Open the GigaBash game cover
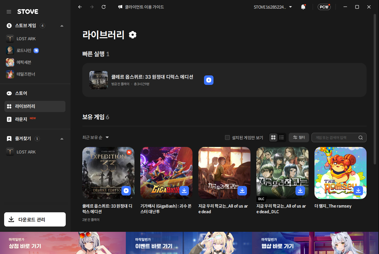Screen dimensions: 379x254 click(x=166, y=173)
